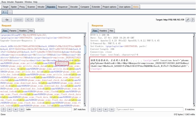Click 'X-Powered-By: PHP/5.4.45' response header
This screenshot has width=196, height=117.
[105, 43]
